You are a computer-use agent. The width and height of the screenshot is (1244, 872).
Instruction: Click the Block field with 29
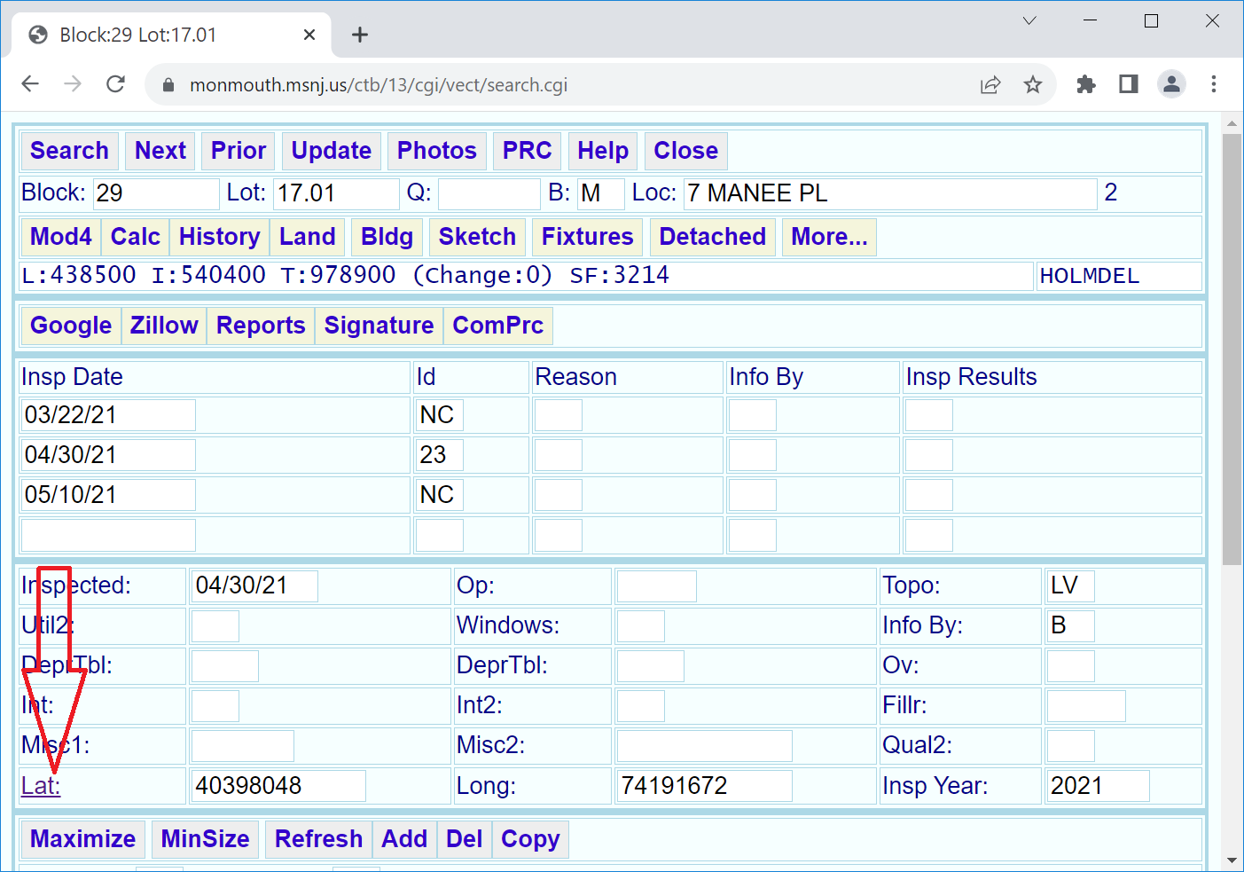(x=156, y=193)
